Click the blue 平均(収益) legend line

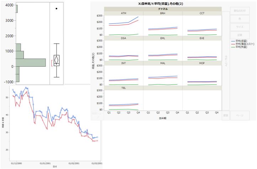[x=233, y=41]
